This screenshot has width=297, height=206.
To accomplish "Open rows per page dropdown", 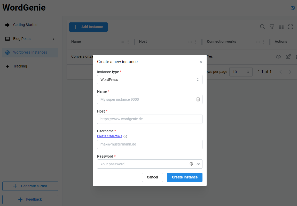I will point(241,72).
